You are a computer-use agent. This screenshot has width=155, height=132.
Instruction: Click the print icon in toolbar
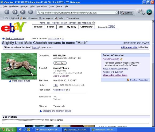coord(140,11)
